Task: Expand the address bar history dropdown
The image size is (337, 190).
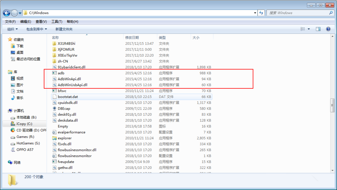Action: (x=255, y=13)
